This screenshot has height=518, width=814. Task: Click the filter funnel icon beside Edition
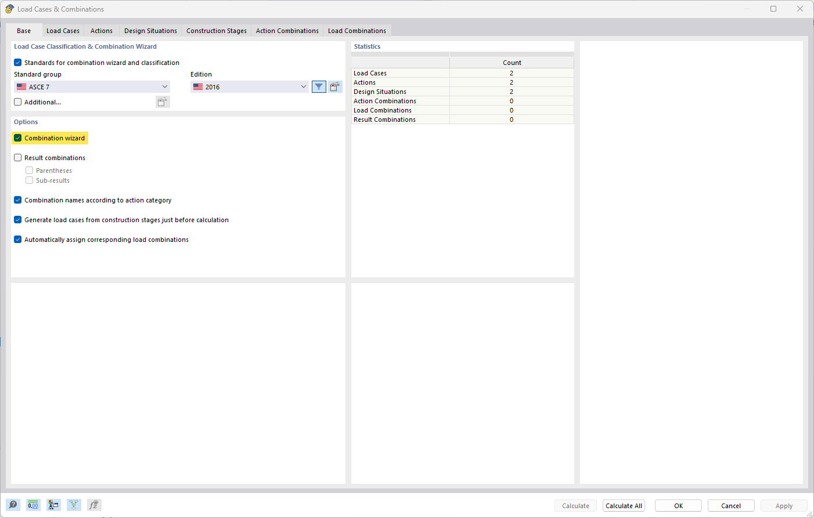(x=319, y=86)
